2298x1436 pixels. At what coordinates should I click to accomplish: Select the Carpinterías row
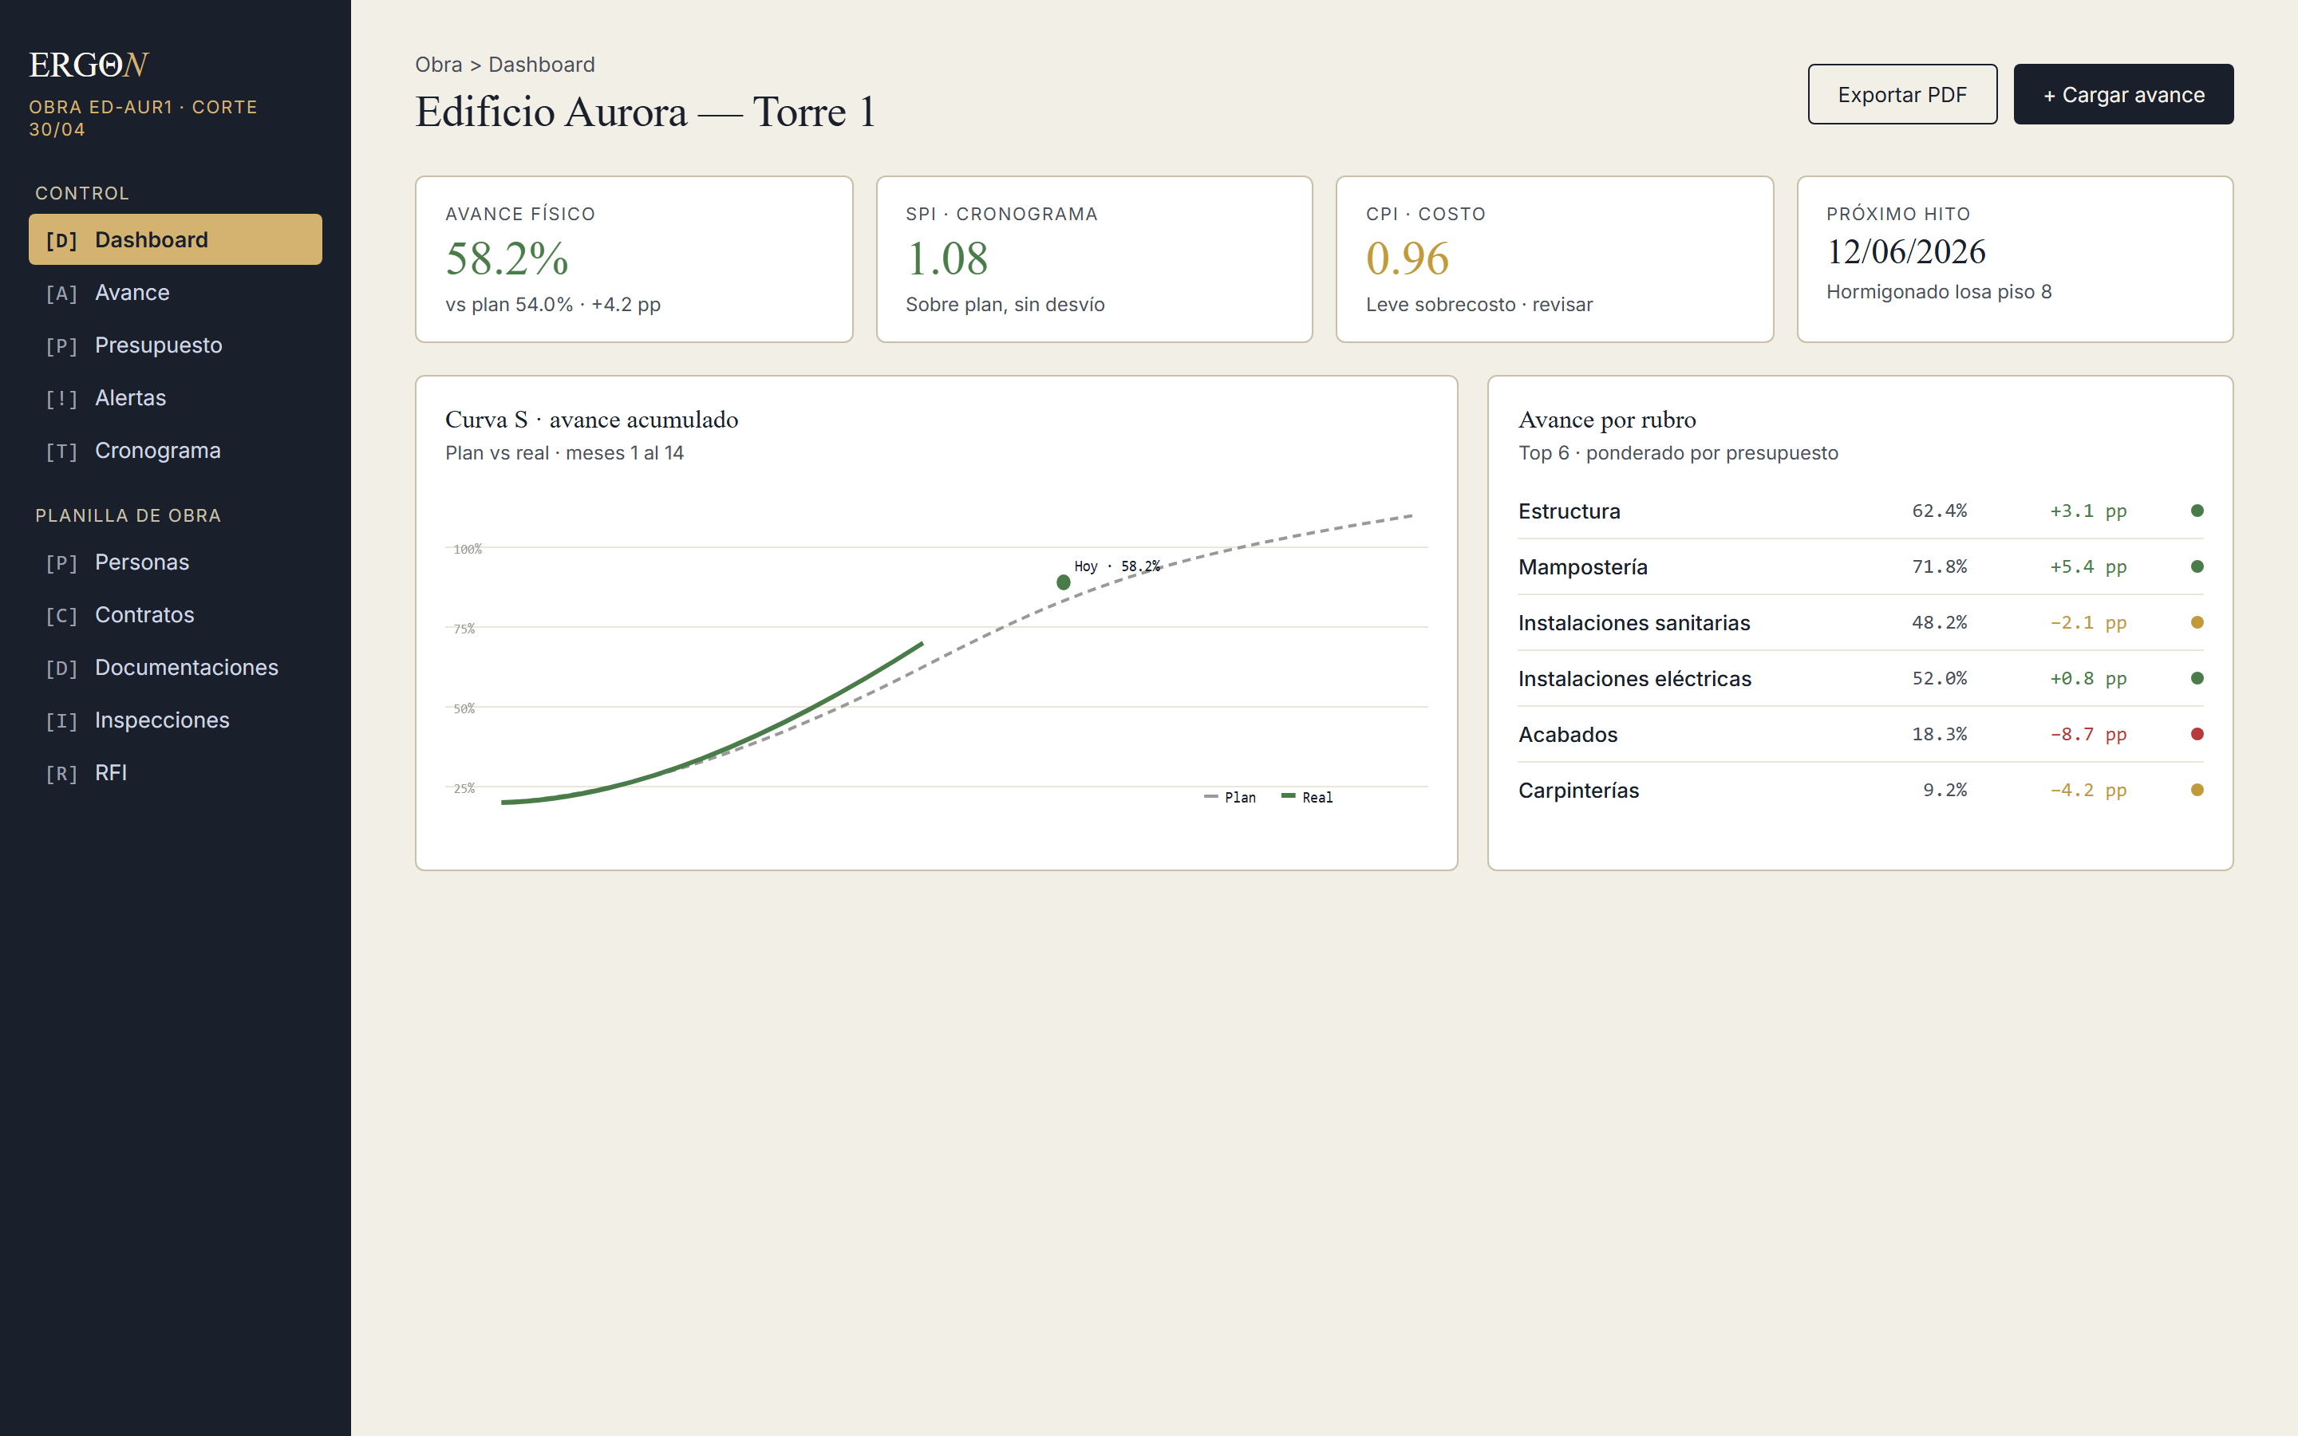(1860, 790)
